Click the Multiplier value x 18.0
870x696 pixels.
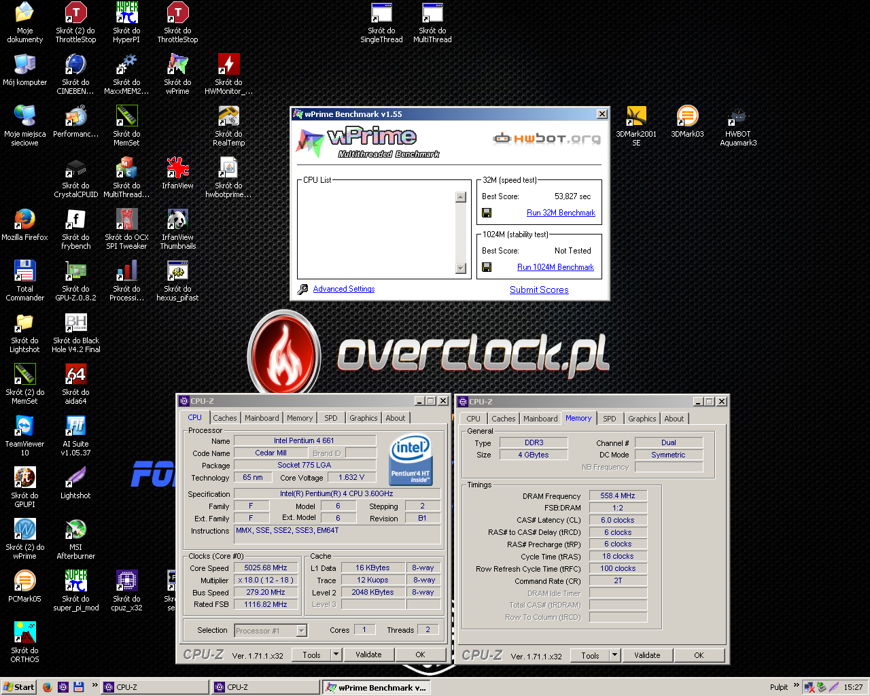tap(266, 580)
